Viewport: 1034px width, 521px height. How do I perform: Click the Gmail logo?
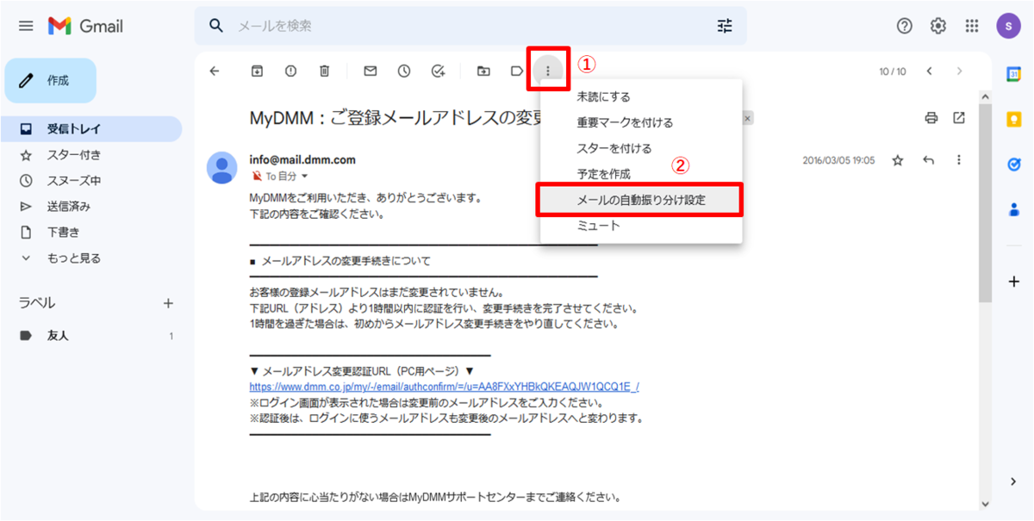tap(85, 26)
